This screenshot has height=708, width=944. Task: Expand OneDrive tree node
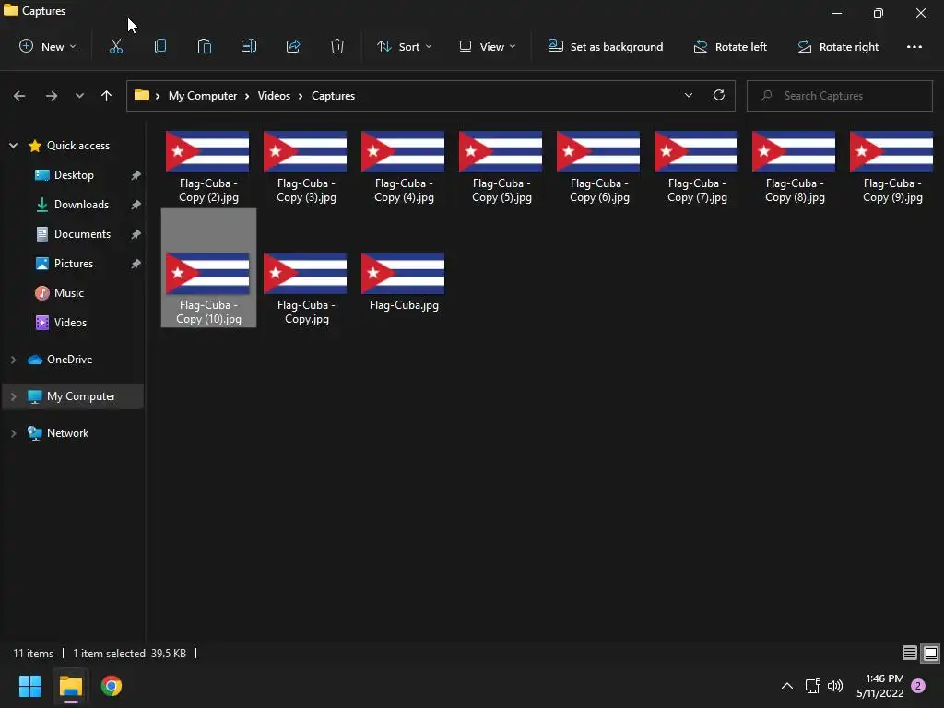13,360
